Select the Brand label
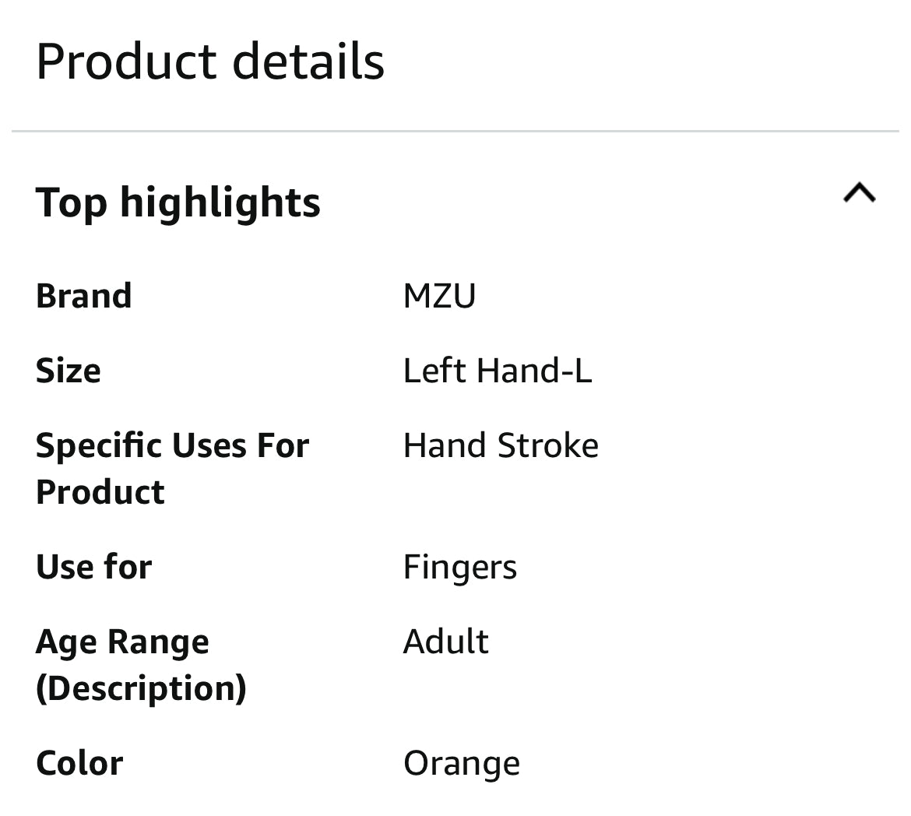The height and width of the screenshot is (816, 911). click(83, 296)
